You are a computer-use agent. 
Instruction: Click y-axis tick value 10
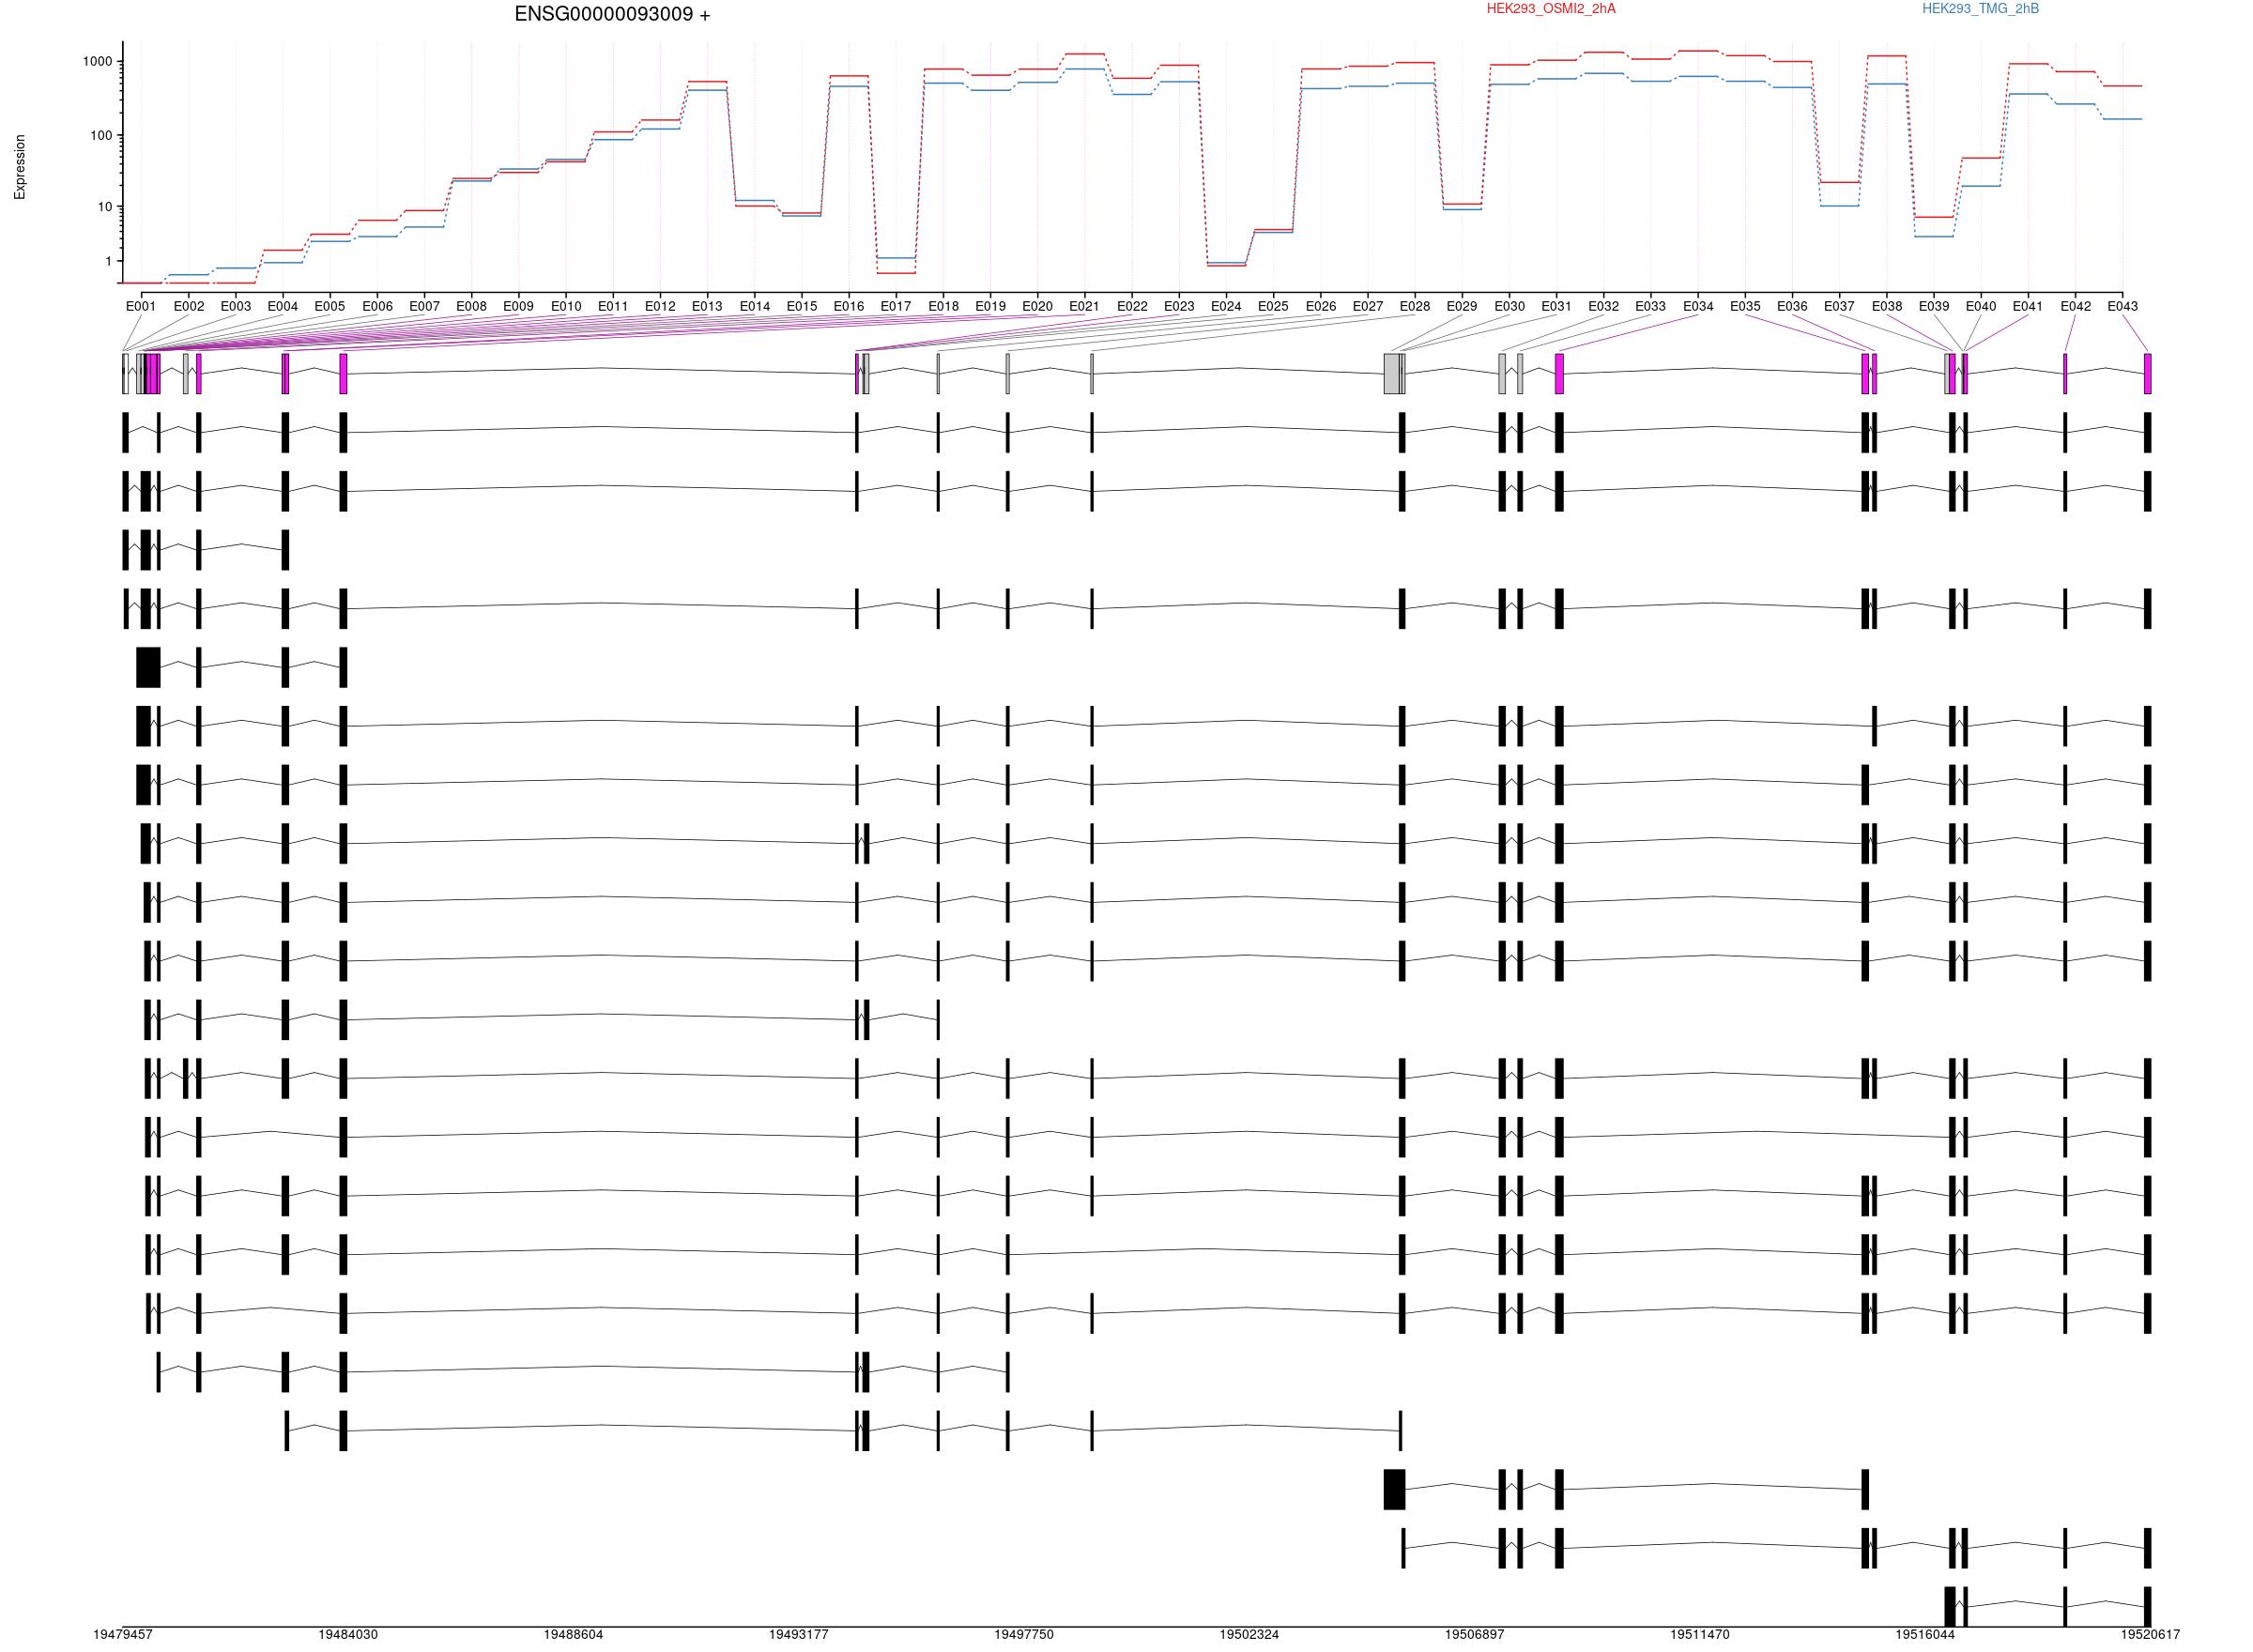(x=105, y=207)
